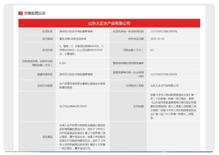Select the 处罚决定日期 label

click(136, 39)
